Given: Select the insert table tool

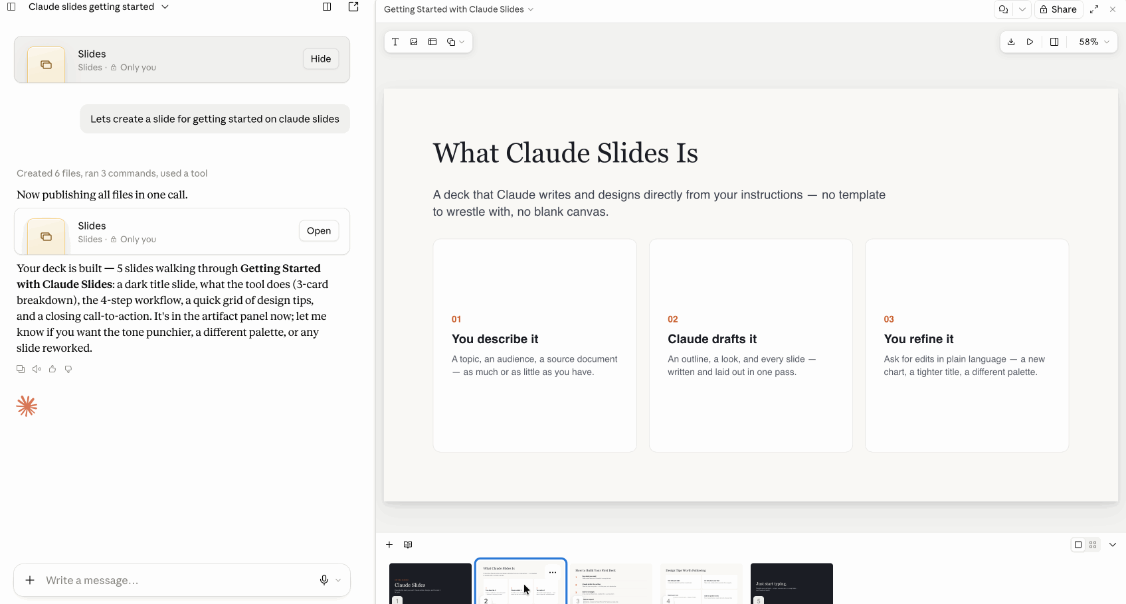Looking at the screenshot, I should coord(432,42).
